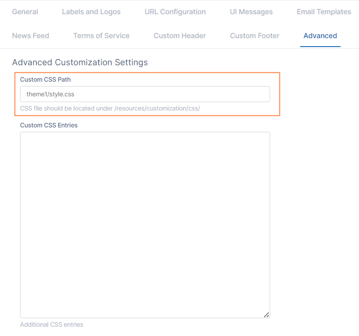Open the Custom Header tab
The width and height of the screenshot is (359, 336).
coord(179,36)
